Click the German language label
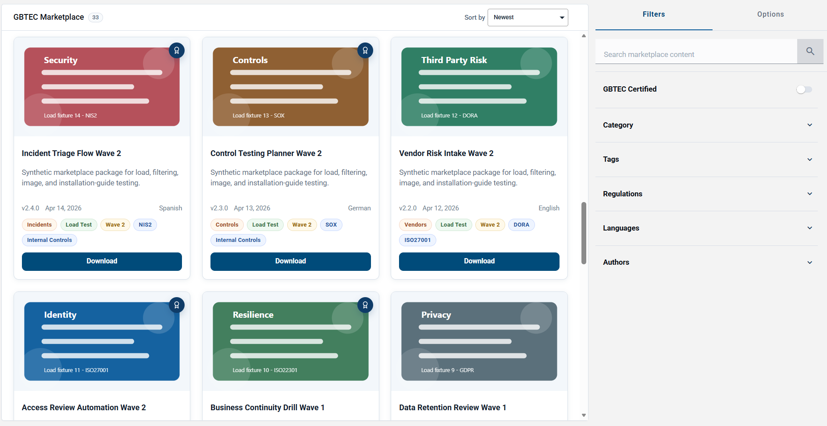The width and height of the screenshot is (827, 426). (x=359, y=208)
